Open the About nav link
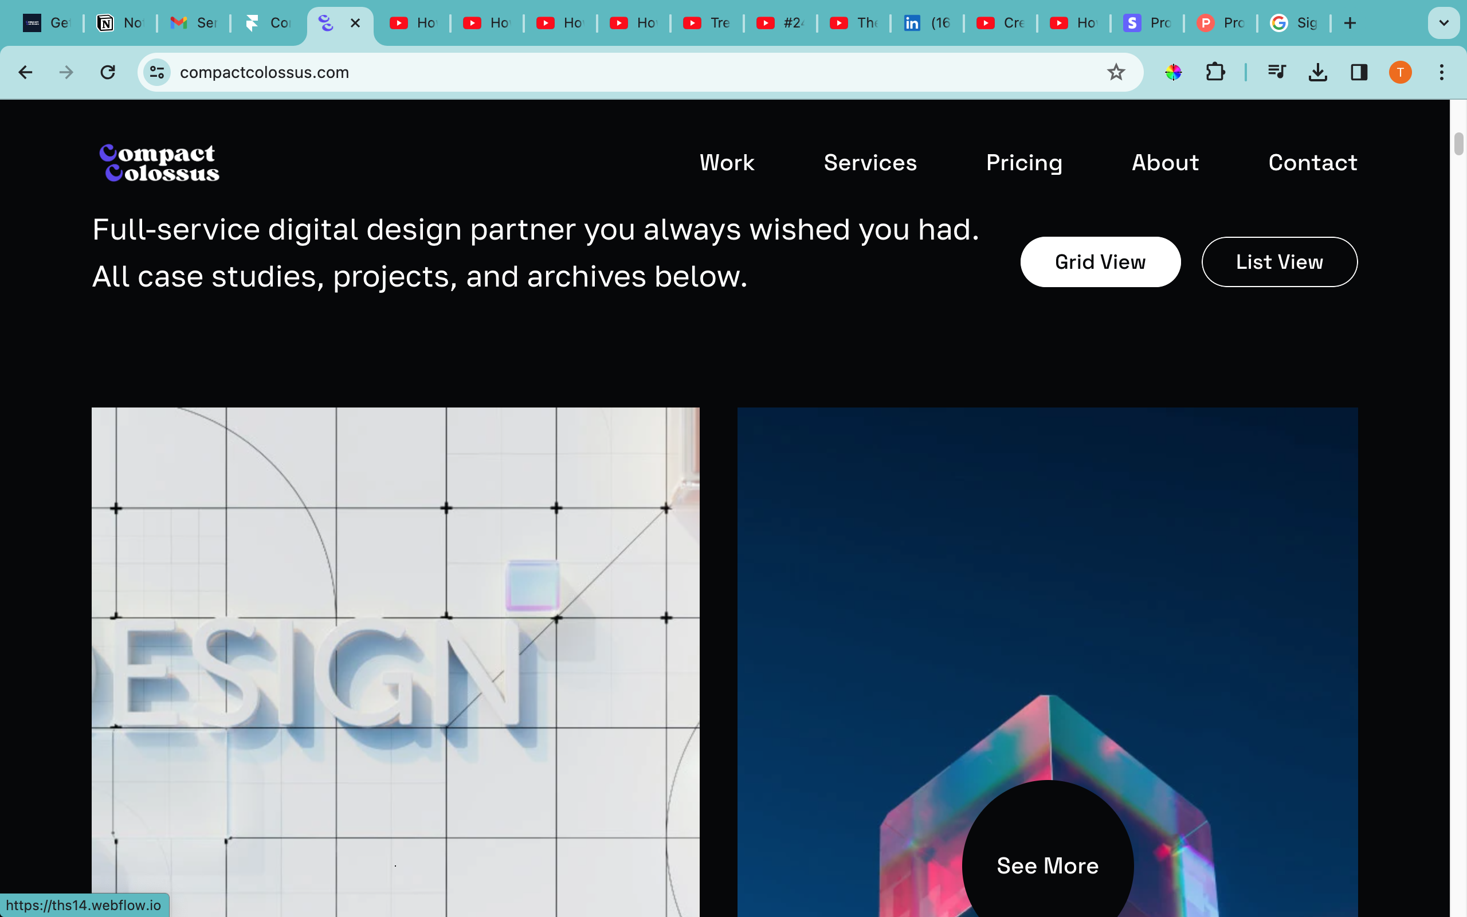This screenshot has width=1467, height=917. (x=1165, y=163)
